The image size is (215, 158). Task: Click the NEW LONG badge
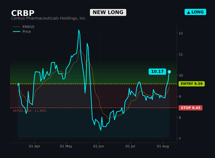pos(108,12)
